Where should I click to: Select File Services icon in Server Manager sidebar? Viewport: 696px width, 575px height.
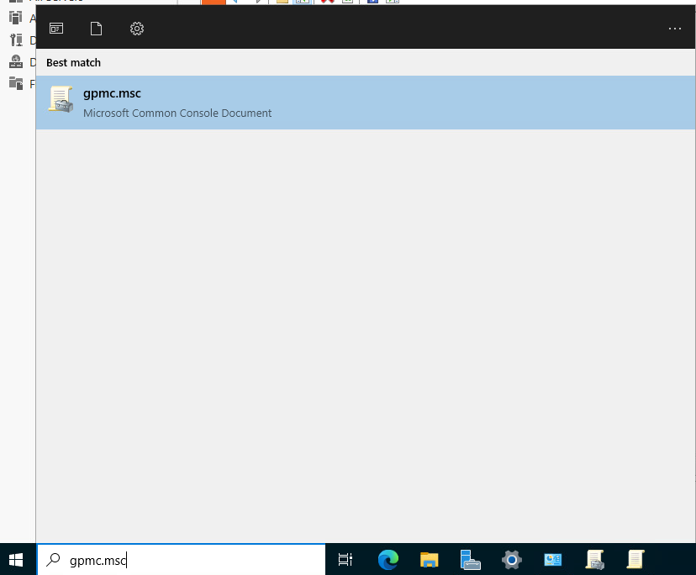[17, 83]
